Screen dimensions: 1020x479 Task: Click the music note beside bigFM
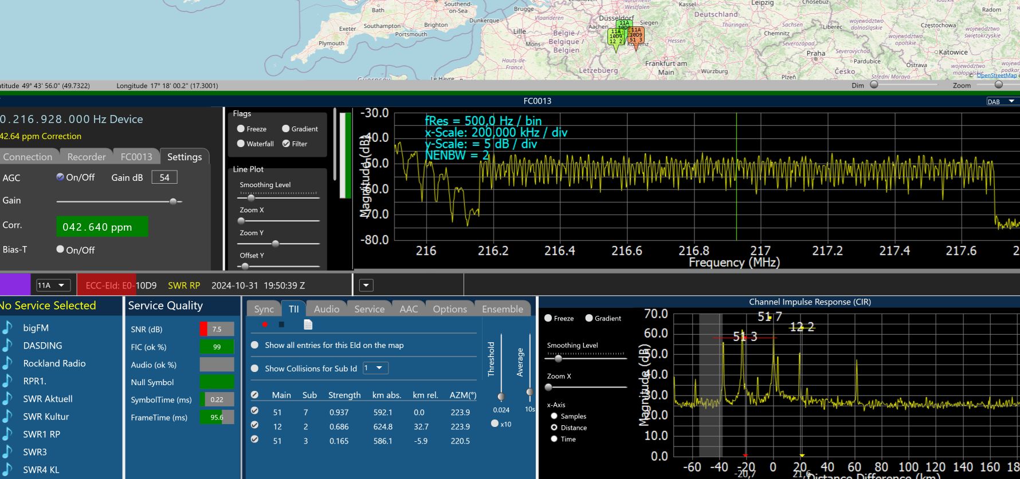7,328
